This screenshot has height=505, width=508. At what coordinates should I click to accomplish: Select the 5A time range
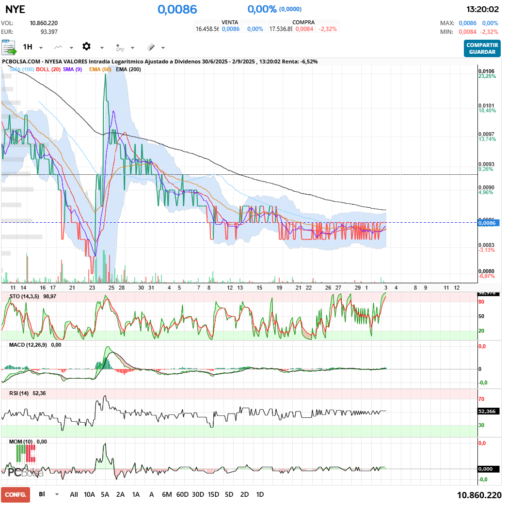click(105, 495)
